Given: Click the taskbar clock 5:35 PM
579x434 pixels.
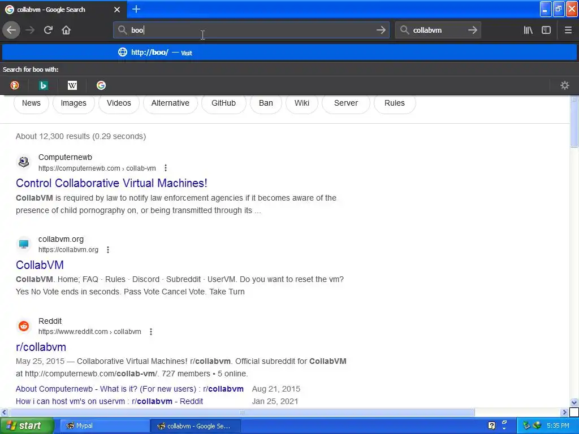Looking at the screenshot, I should click(558, 426).
